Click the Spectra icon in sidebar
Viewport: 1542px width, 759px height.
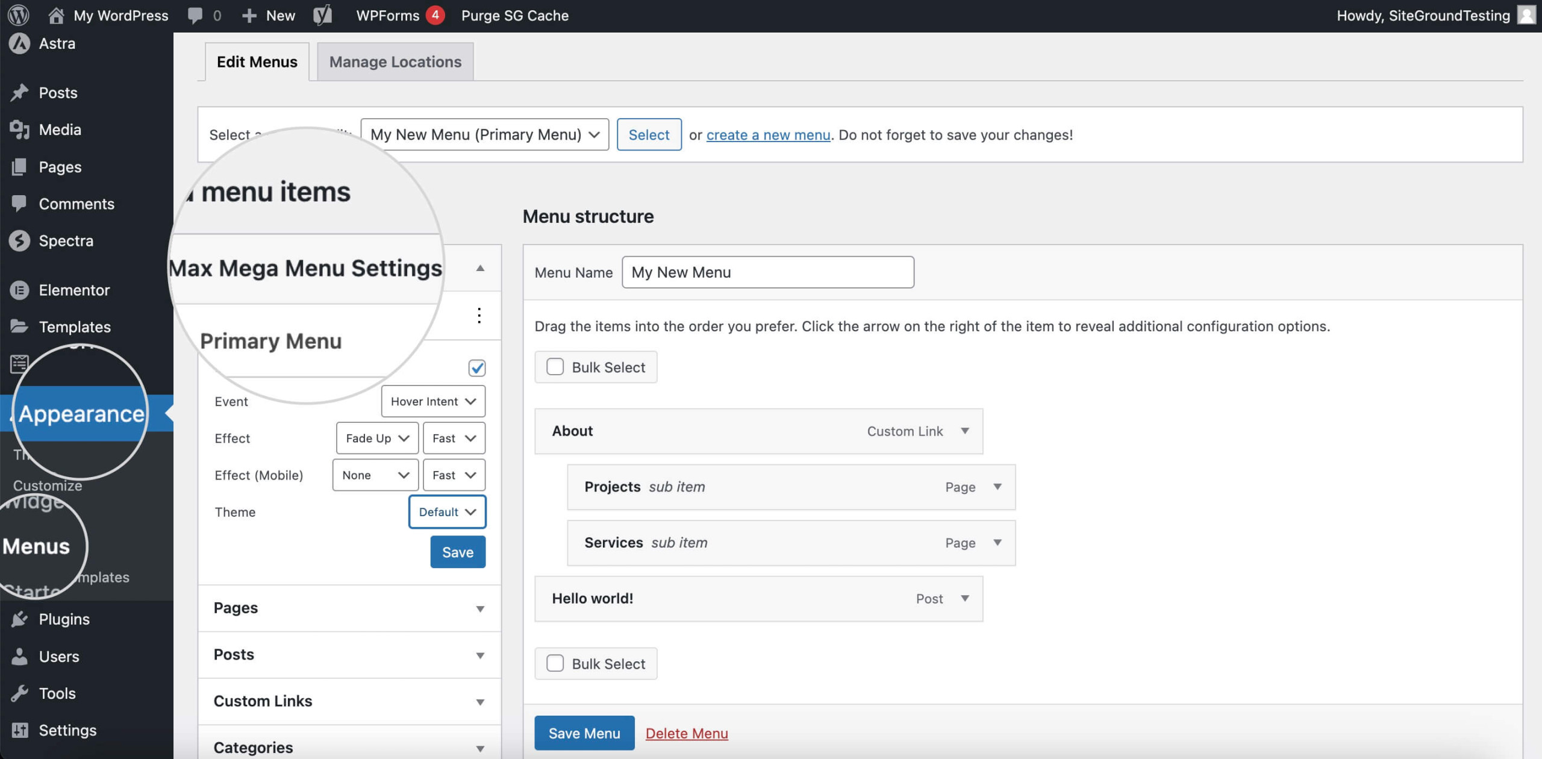point(19,240)
